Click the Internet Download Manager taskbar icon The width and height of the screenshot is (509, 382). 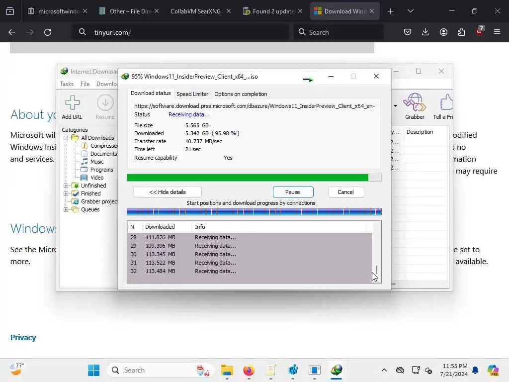[x=337, y=370]
